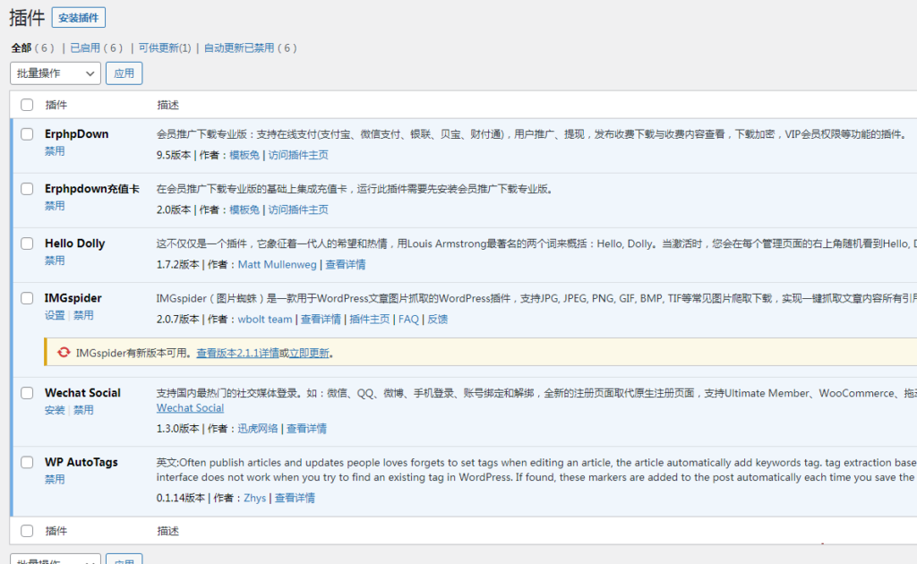The width and height of the screenshot is (917, 564).
Task: Show the 全部 (6) plugins filter
Action: (x=33, y=48)
